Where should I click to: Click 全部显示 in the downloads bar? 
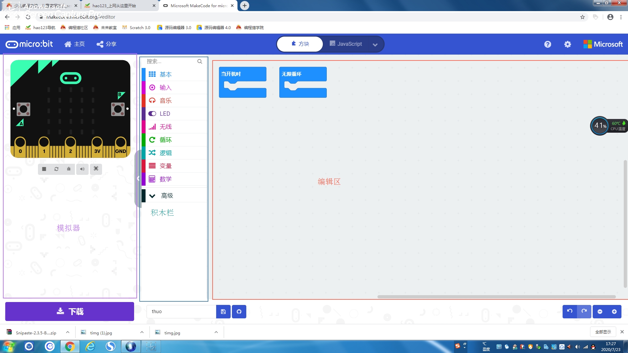603,332
